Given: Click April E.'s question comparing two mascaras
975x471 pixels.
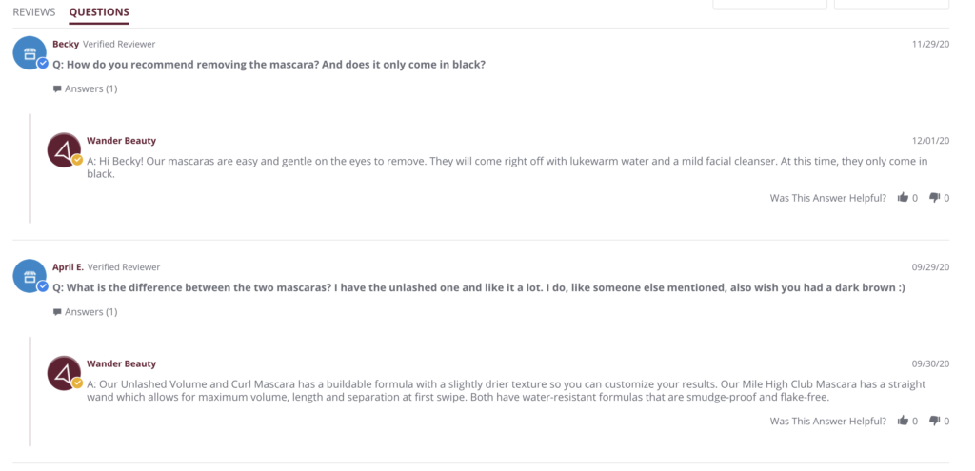Looking at the screenshot, I should click(x=476, y=287).
